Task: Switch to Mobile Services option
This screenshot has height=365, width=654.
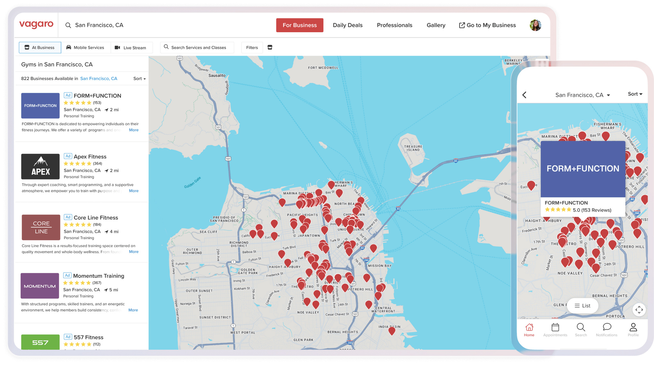Action: tap(85, 47)
